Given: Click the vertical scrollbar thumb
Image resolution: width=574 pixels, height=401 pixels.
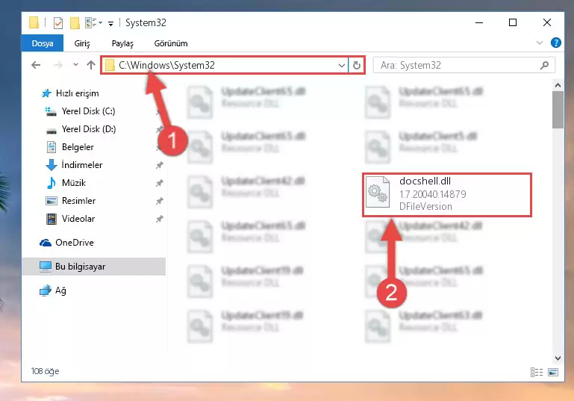Looking at the screenshot, I should (x=558, y=110).
